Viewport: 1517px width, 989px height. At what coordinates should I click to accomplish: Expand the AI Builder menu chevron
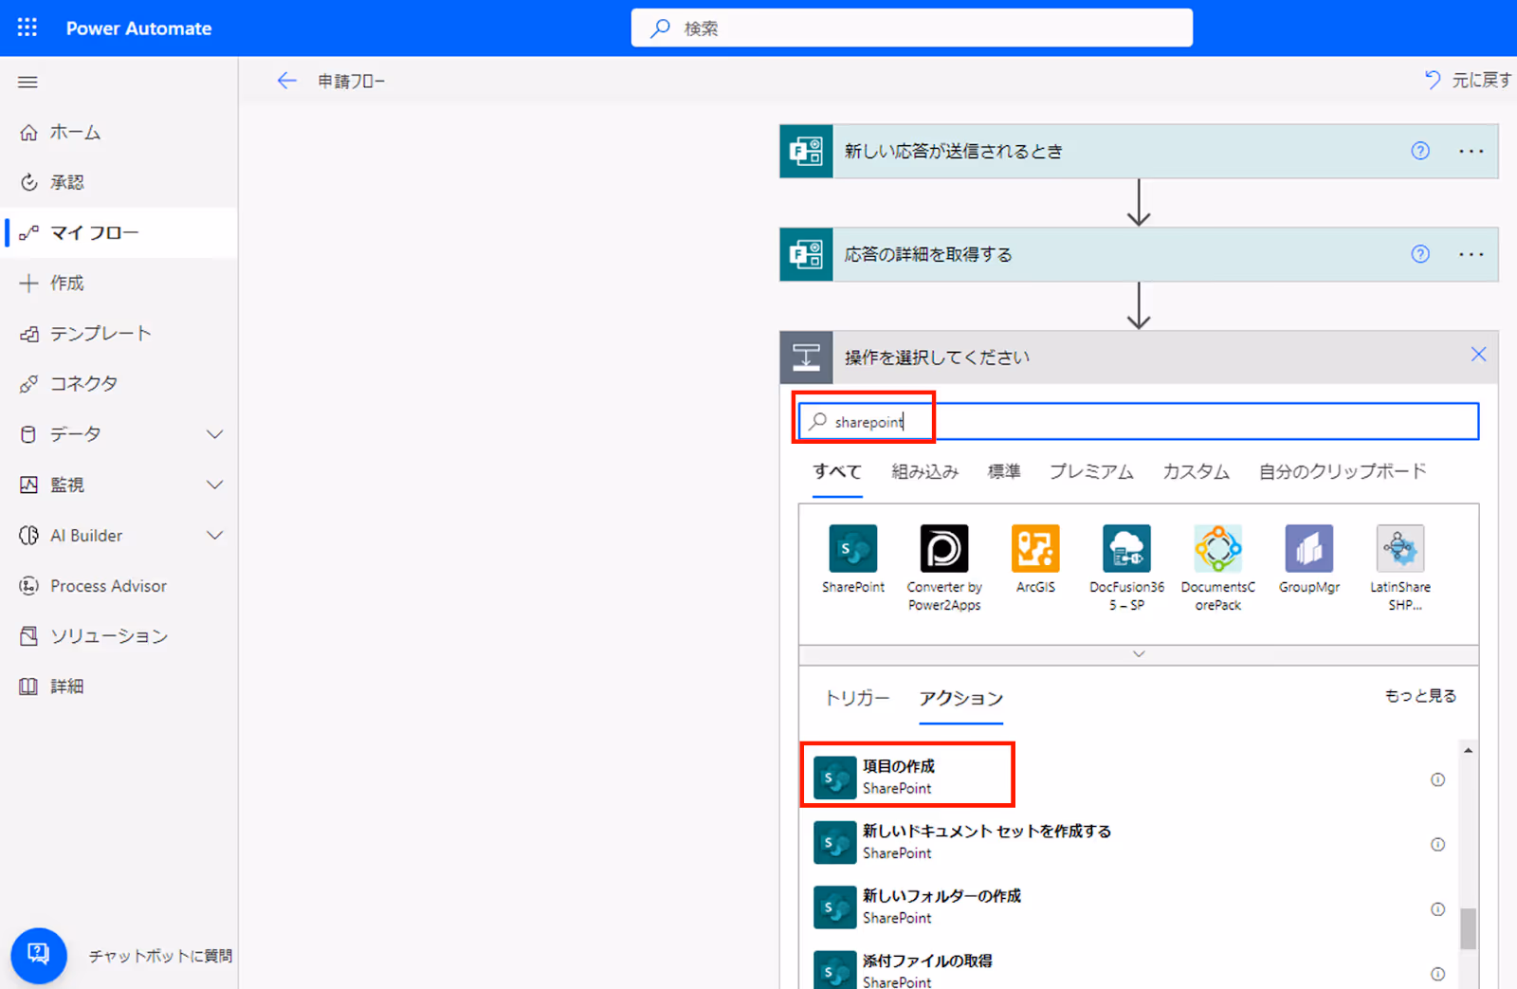215,536
